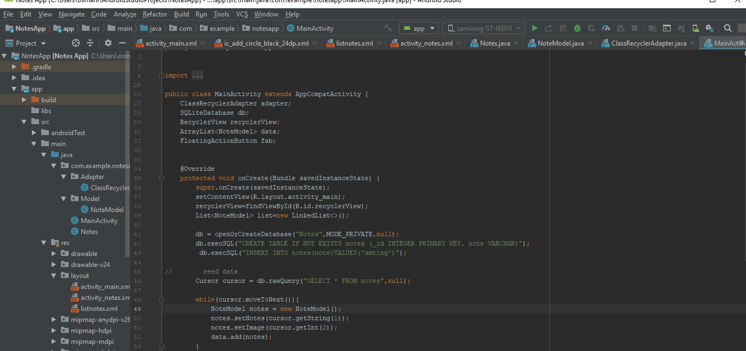Image resolution: width=746 pixels, height=351 pixels.
Task: Open the Android profiler gauge icon
Action: (606, 28)
